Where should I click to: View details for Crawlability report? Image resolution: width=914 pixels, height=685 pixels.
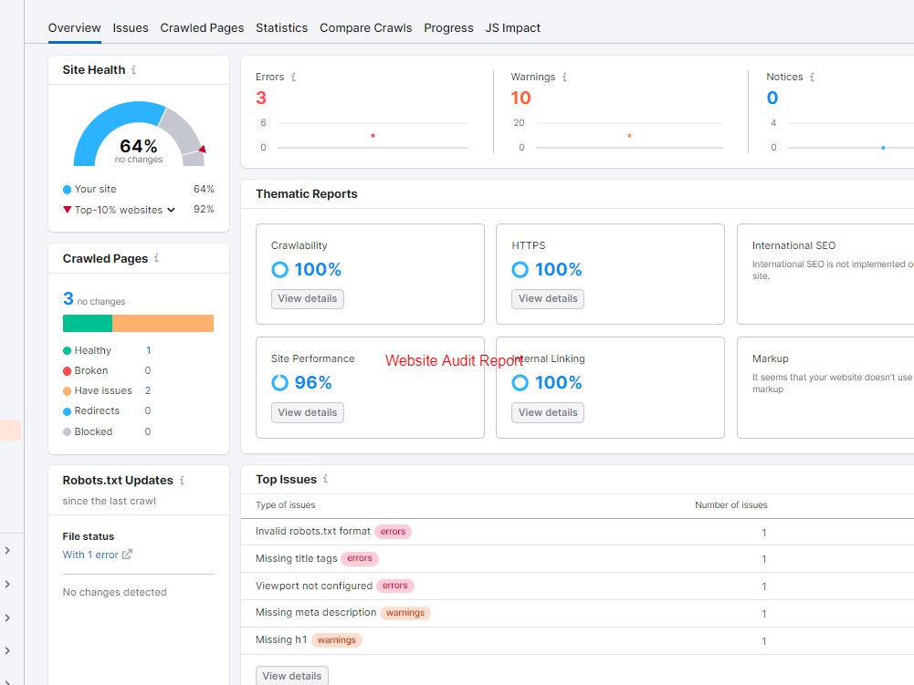[308, 299]
